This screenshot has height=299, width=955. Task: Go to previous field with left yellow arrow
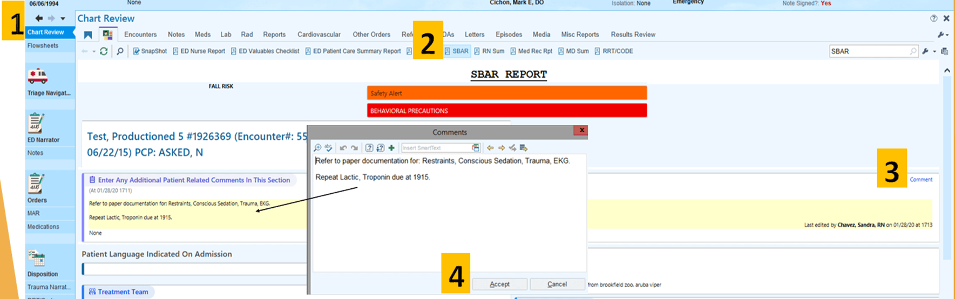pyautogui.click(x=490, y=148)
